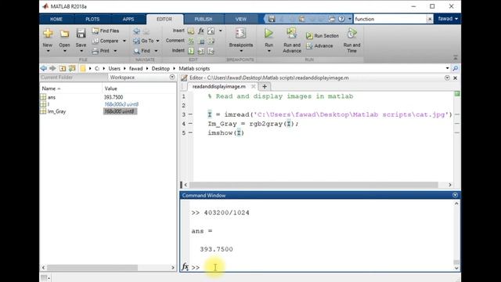
Task: Expand the Breakpoints dropdown arrow
Action: (x=241, y=51)
